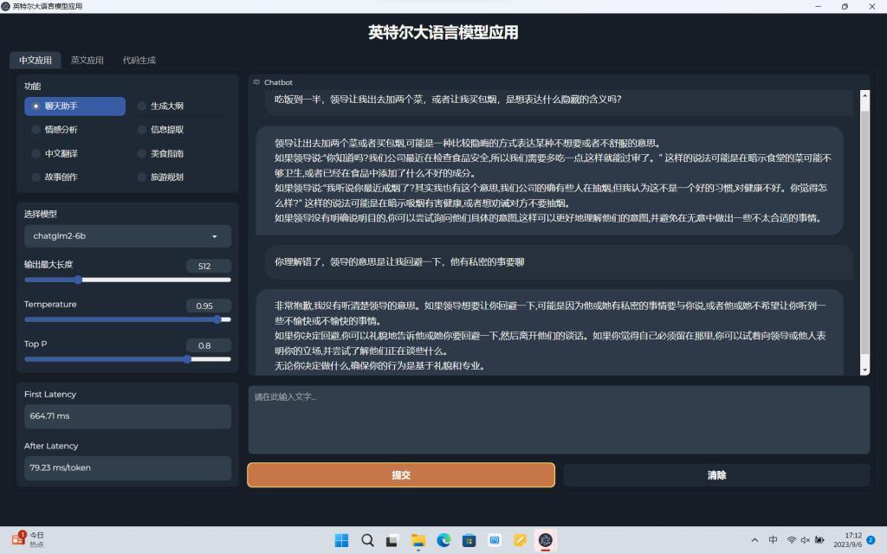Switch to the 代码生成 tab
Viewport: 887px width, 554px height.
139,60
